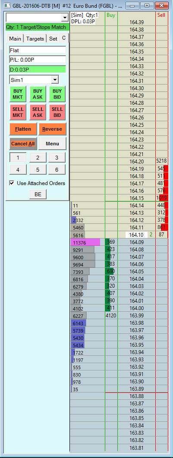Select quantity preset 6
Image resolution: width=173 pixels, height=458 pixels.
click(57, 170)
